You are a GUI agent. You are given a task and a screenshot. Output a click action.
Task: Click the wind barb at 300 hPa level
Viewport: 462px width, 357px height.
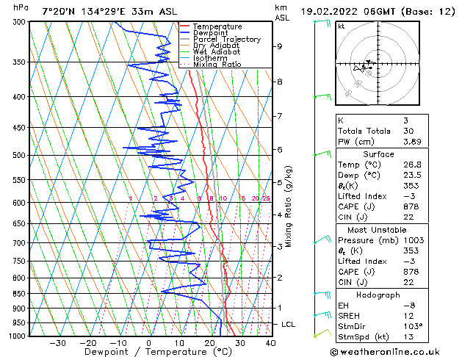[x=322, y=23]
